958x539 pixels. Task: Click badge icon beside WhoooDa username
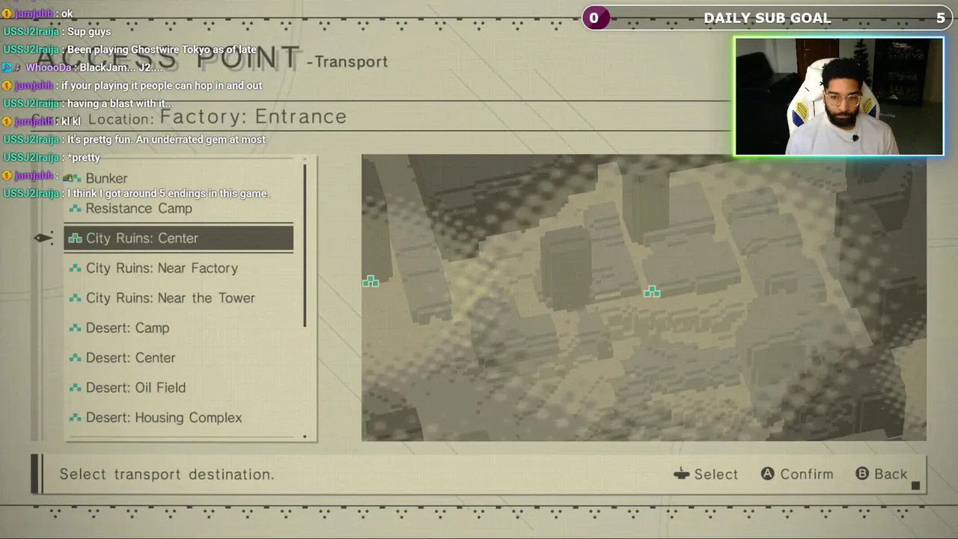pyautogui.click(x=7, y=67)
